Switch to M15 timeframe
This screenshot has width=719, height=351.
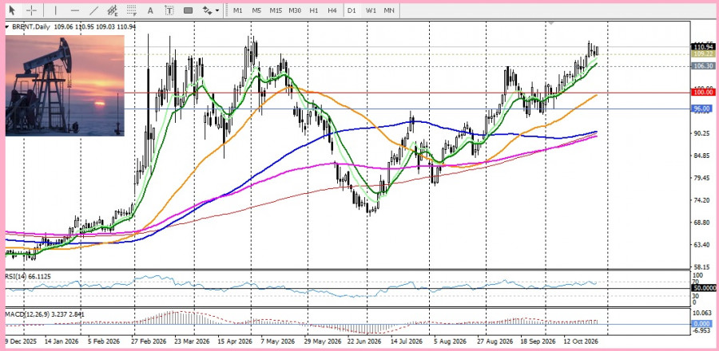pyautogui.click(x=276, y=10)
